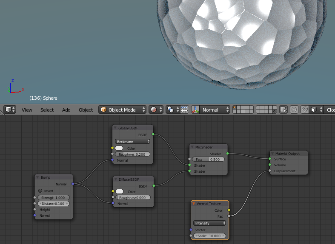
Task: Click the Glossy BSDF output socket
Action: pos(153,134)
